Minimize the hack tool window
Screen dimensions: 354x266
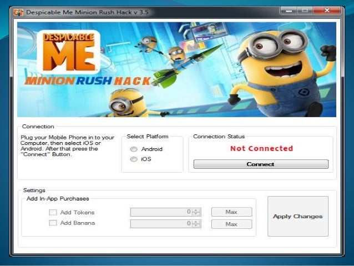[289, 11]
